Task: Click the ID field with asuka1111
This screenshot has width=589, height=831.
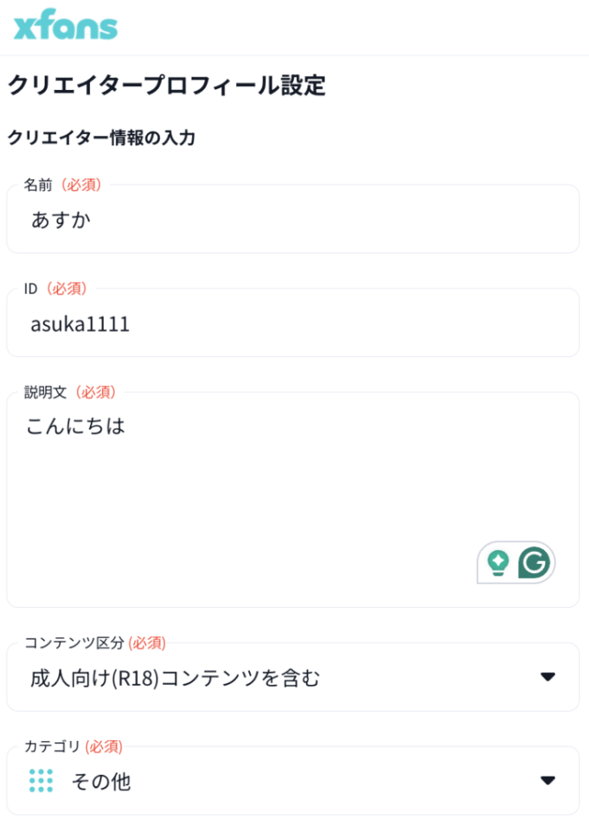Action: [292, 324]
